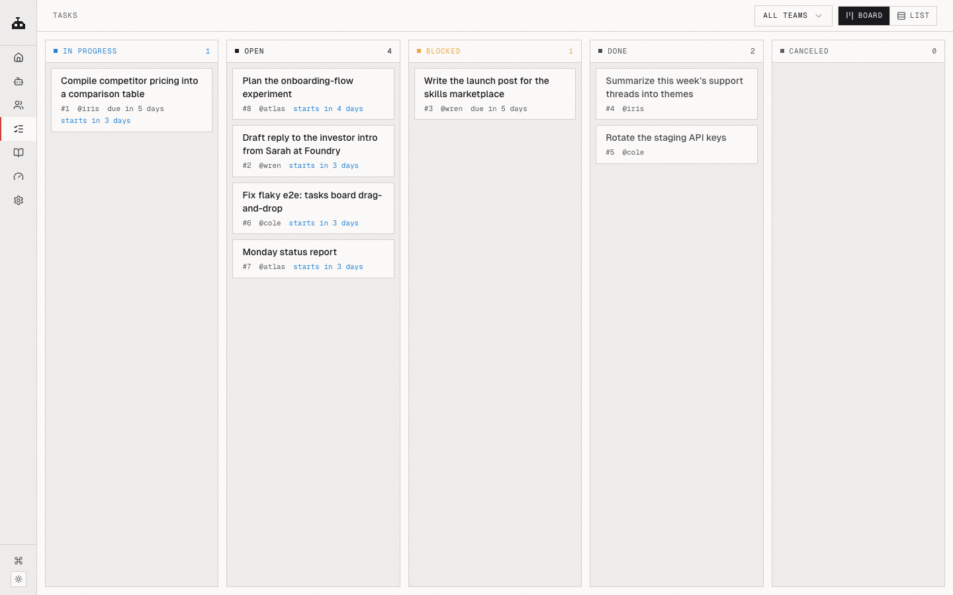953x595 pixels.
Task: Click the robot app logo
Action: pyautogui.click(x=19, y=23)
